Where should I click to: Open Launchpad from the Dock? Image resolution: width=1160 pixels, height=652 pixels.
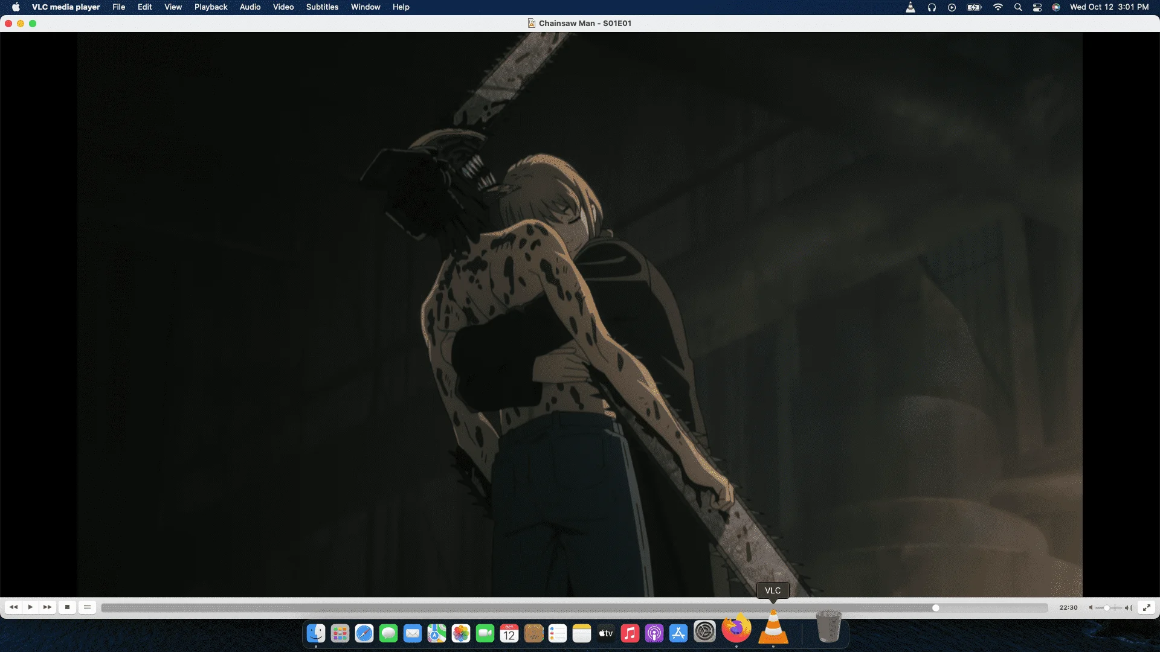[x=340, y=633]
